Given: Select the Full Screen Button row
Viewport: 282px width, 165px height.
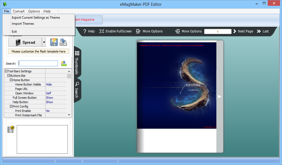Looking at the screenshot, I should click(x=25, y=98).
